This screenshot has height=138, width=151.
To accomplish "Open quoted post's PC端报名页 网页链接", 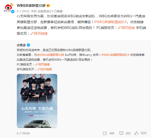I will click(x=44, y=64).
